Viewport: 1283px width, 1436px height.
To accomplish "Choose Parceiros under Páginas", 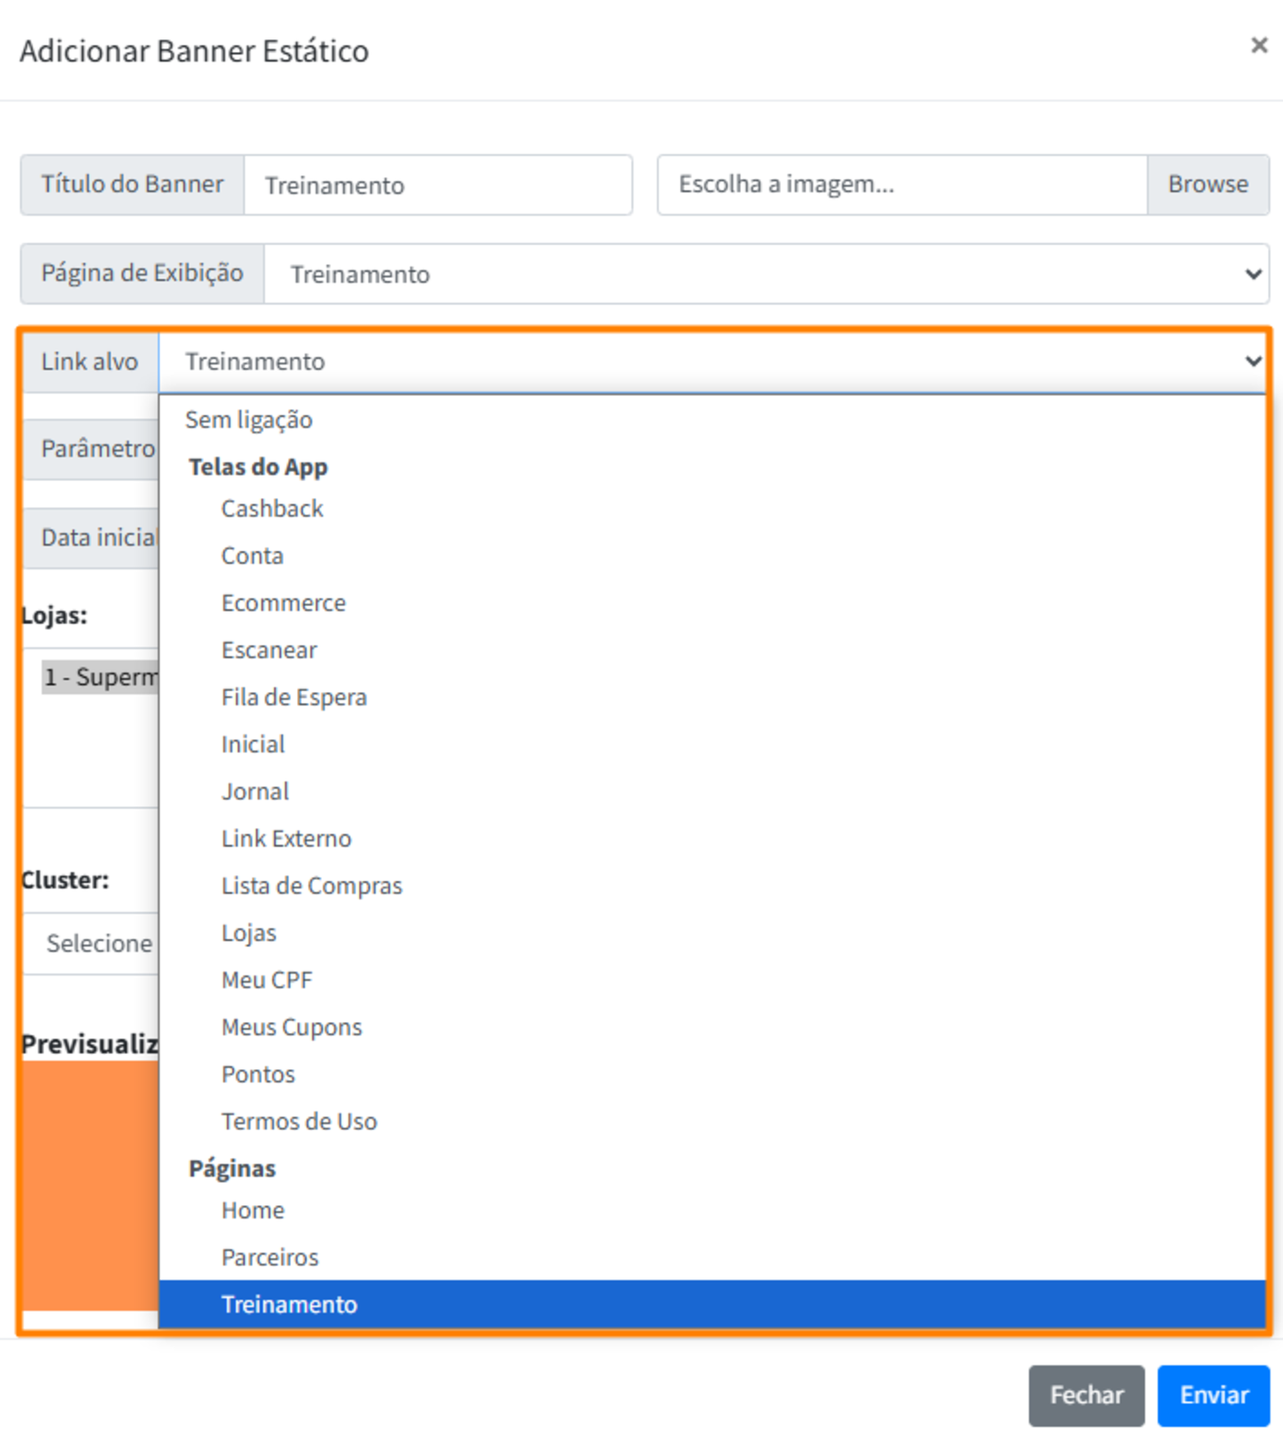I will pos(269,1258).
